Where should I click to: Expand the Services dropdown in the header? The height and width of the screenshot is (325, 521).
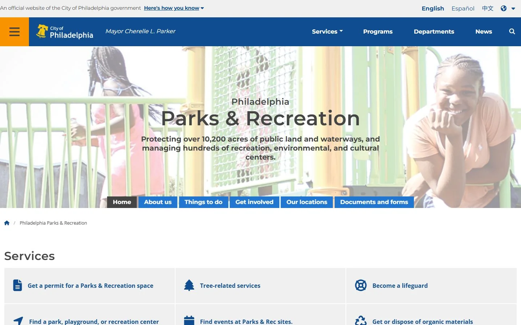point(327,31)
